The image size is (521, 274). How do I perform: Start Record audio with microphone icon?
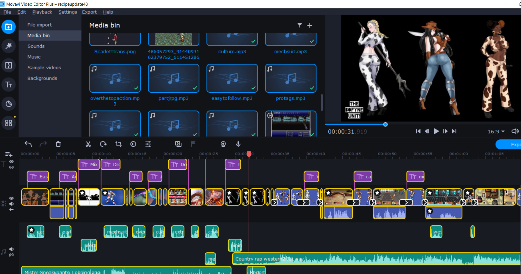238,144
